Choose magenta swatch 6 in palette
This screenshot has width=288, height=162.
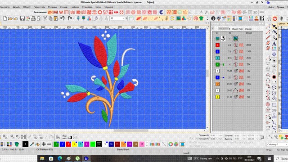click(87, 144)
